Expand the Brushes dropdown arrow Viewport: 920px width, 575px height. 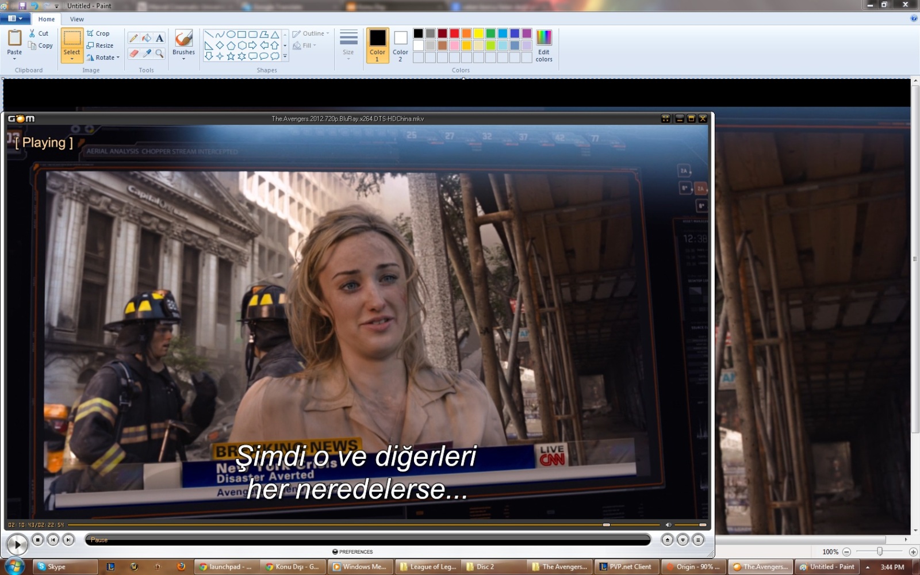[183, 59]
